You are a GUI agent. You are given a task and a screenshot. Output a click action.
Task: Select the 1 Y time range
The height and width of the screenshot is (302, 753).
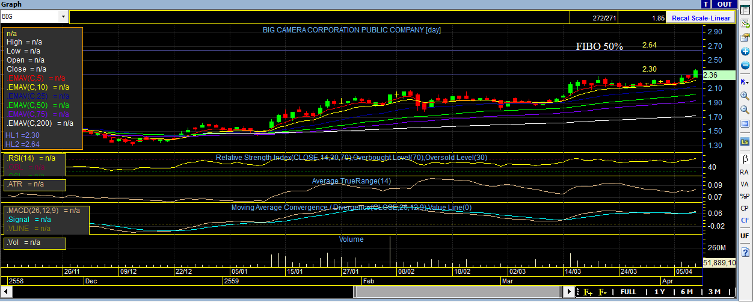click(660, 292)
